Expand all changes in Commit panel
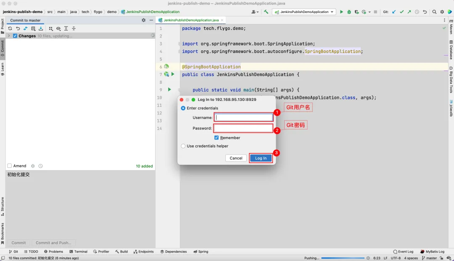Image resolution: width=454 pixels, height=261 pixels. tap(66, 28)
